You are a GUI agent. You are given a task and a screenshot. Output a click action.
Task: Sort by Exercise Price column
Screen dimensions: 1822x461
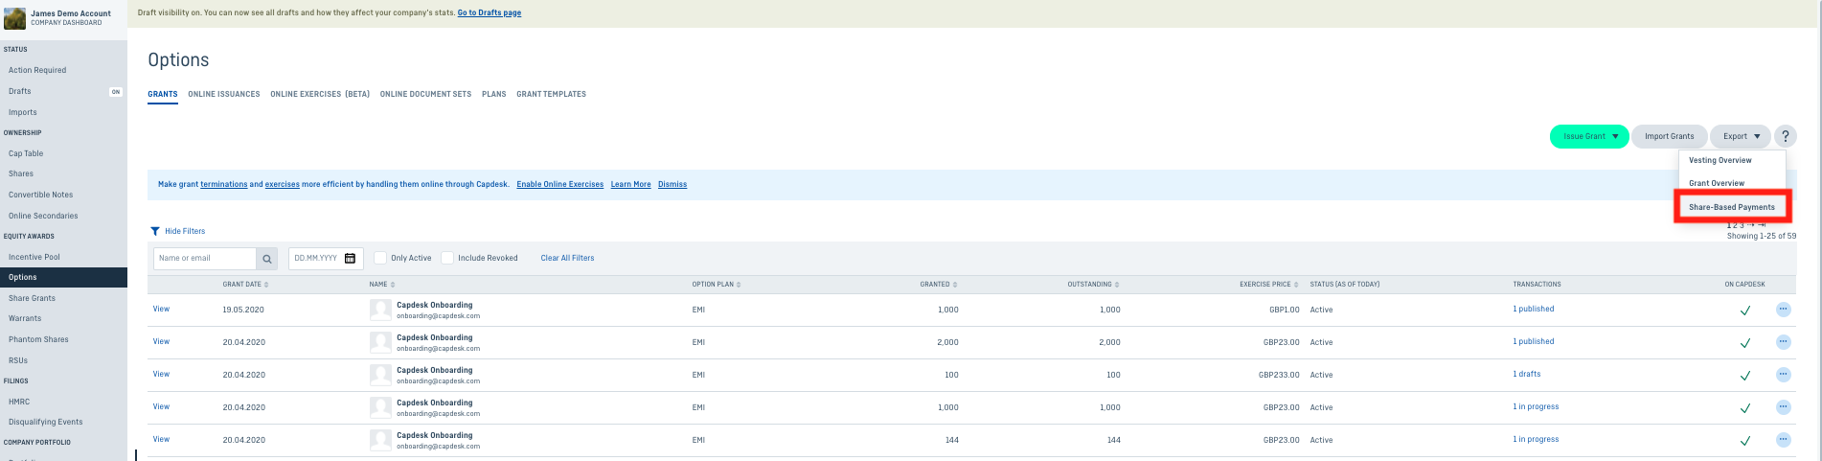(1268, 285)
